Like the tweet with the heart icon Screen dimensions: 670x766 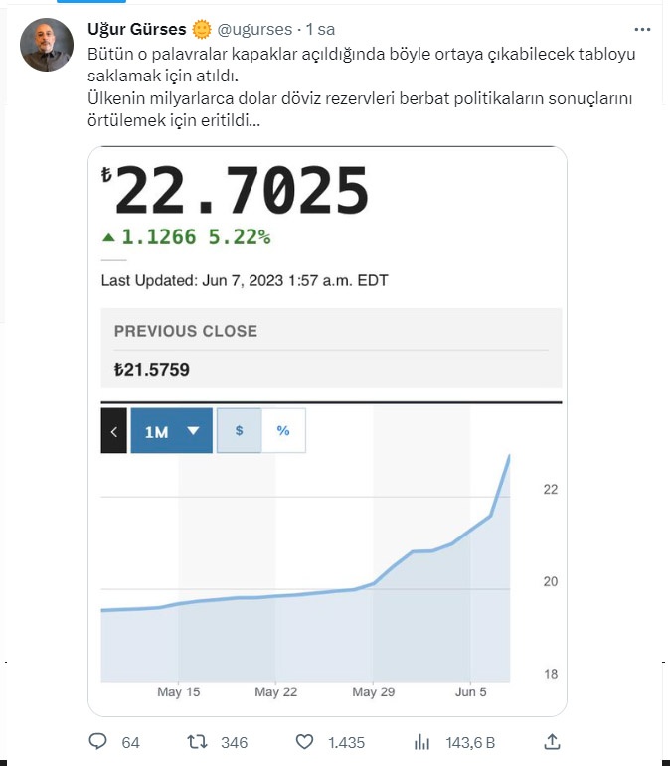(305, 742)
